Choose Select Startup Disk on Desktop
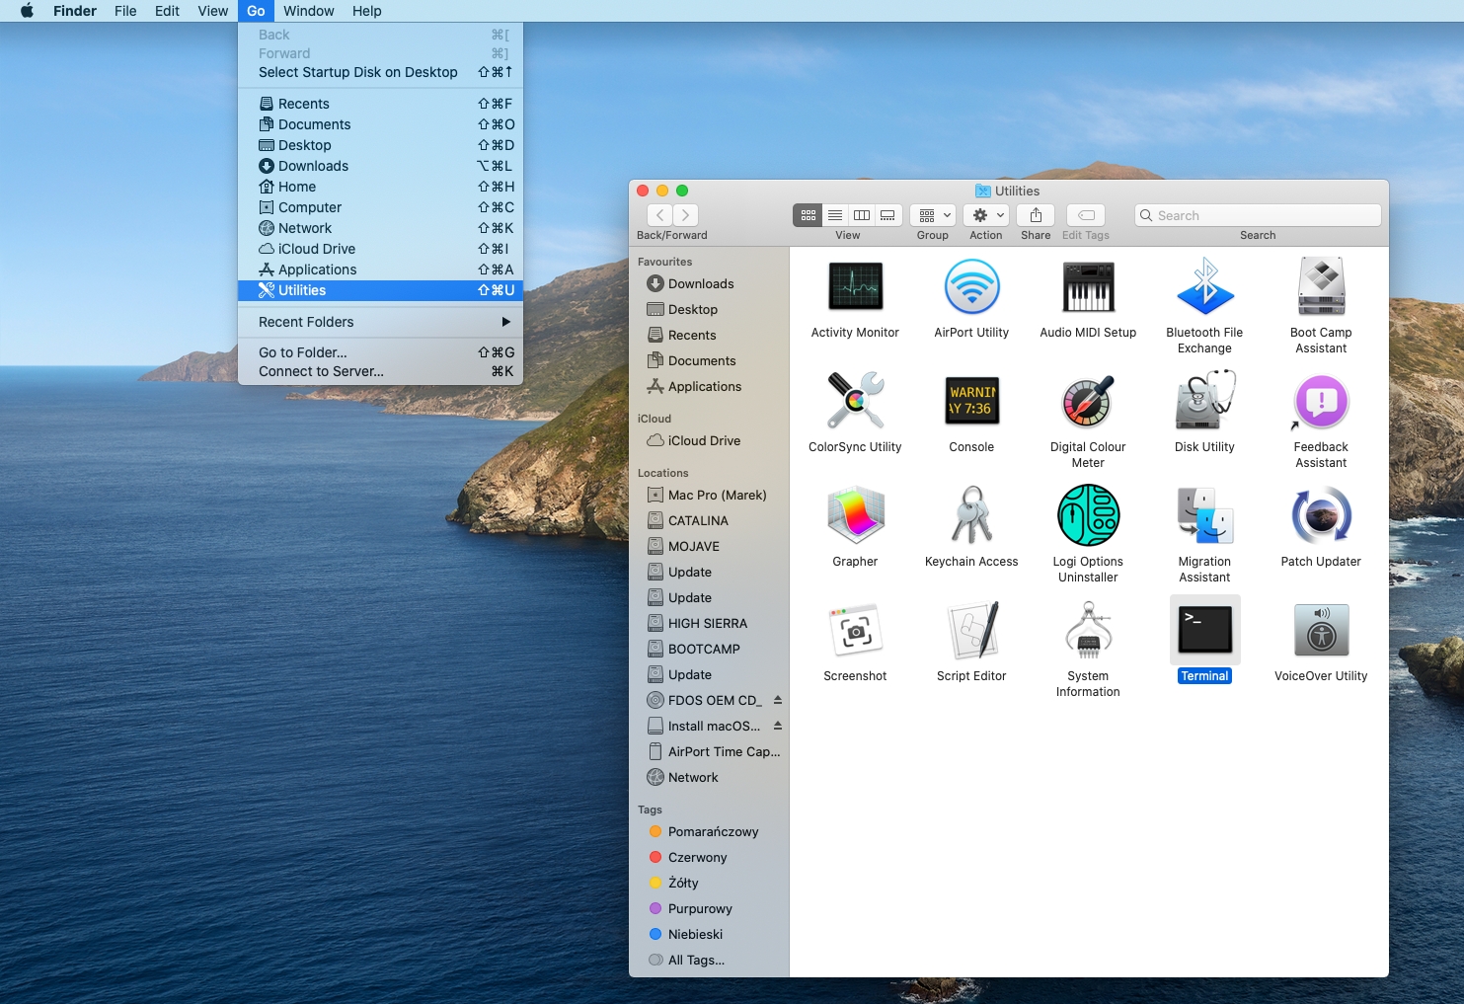This screenshot has width=1464, height=1004. tap(380, 72)
